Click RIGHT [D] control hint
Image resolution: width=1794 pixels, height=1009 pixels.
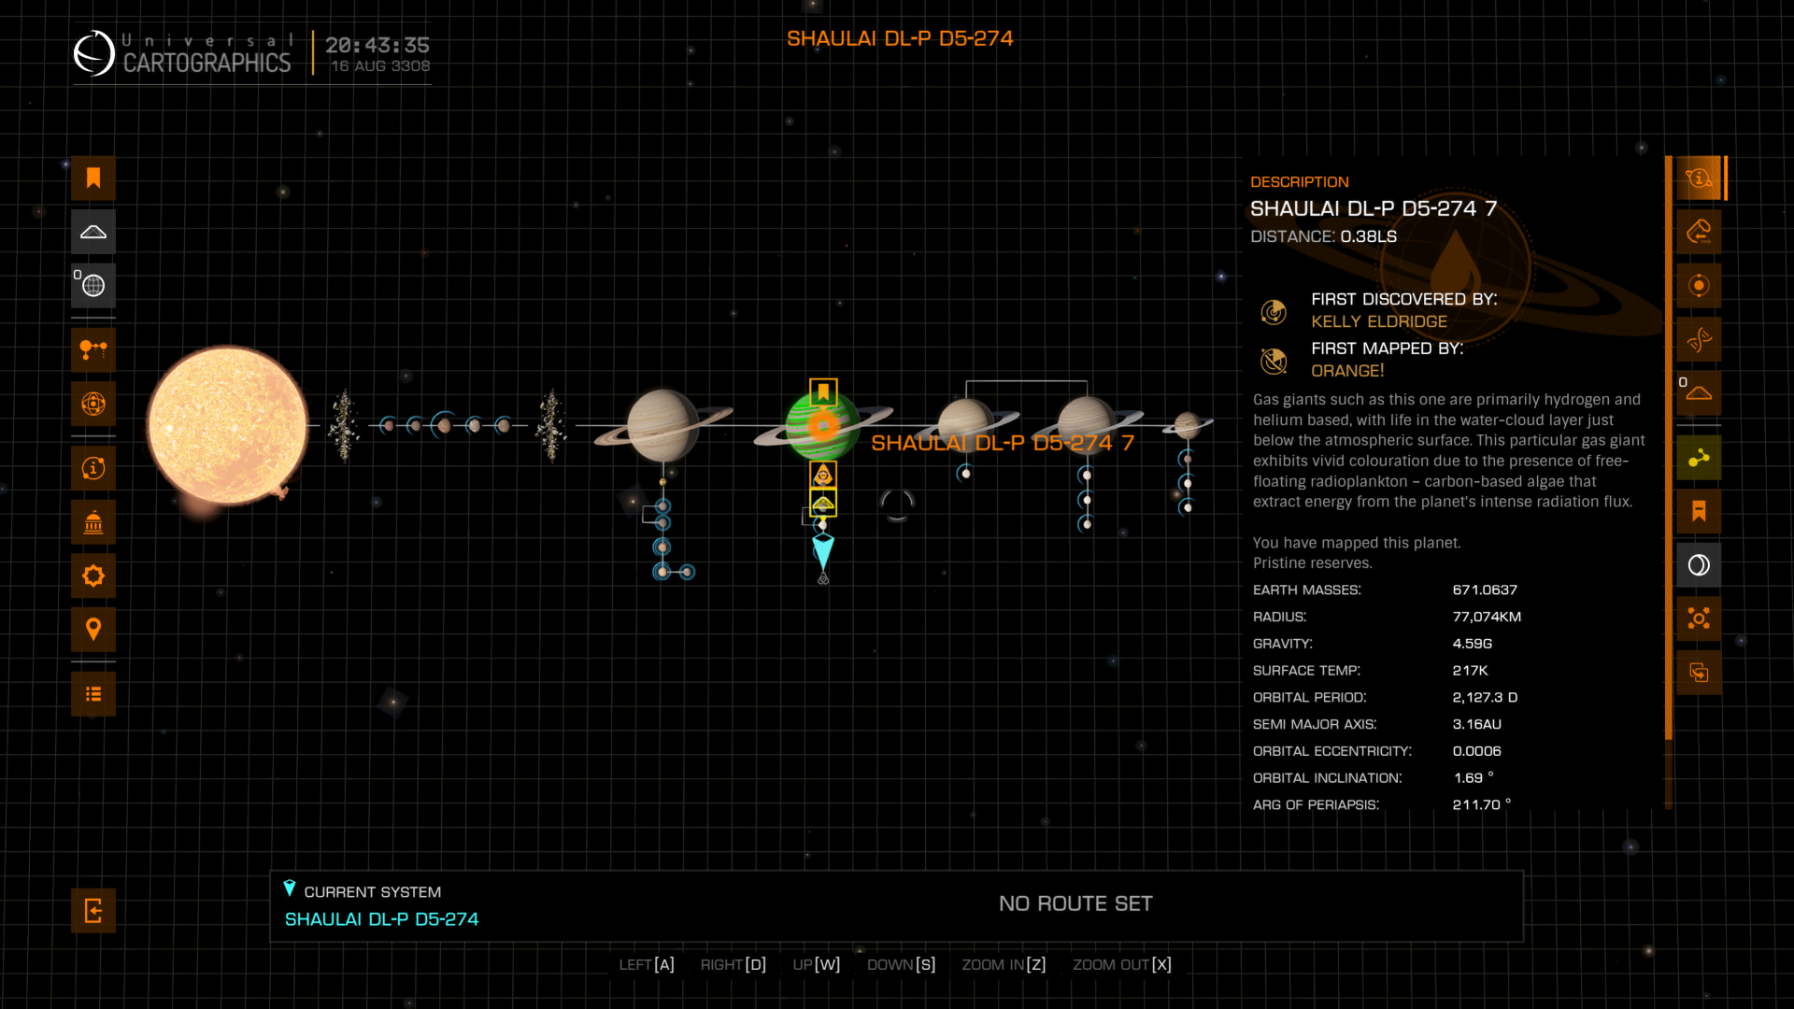[733, 964]
